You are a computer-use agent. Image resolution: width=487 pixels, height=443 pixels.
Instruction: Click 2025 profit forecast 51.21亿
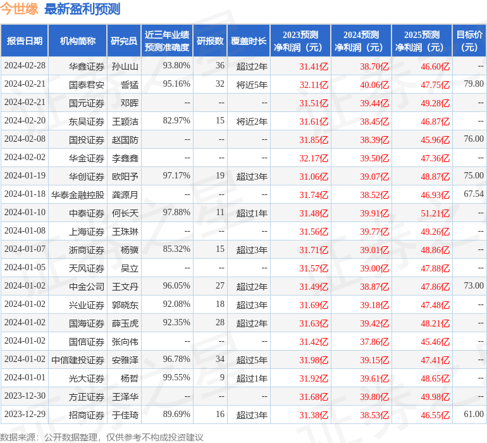click(435, 213)
